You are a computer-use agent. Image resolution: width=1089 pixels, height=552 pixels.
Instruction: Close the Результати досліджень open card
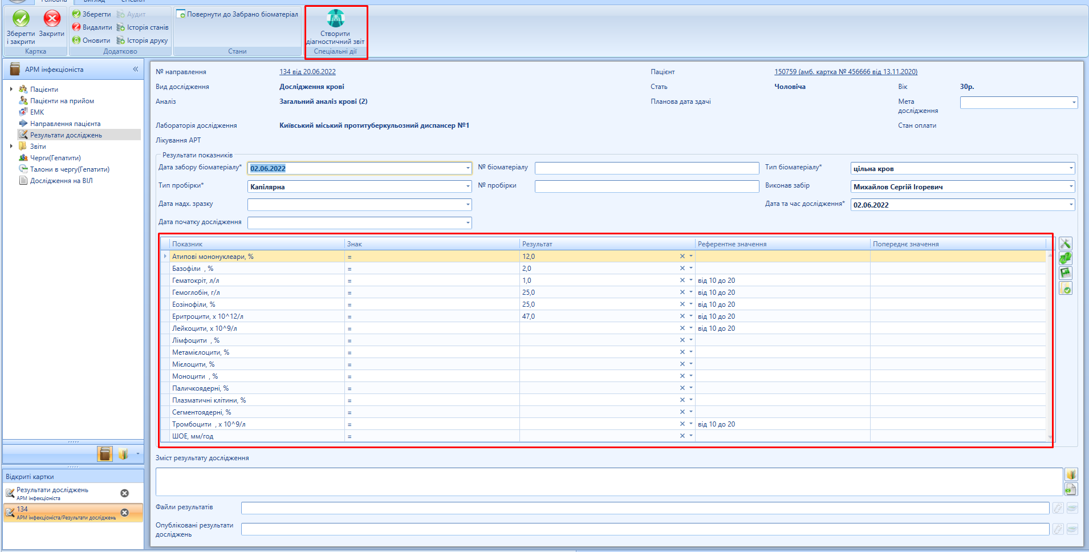[x=124, y=493]
